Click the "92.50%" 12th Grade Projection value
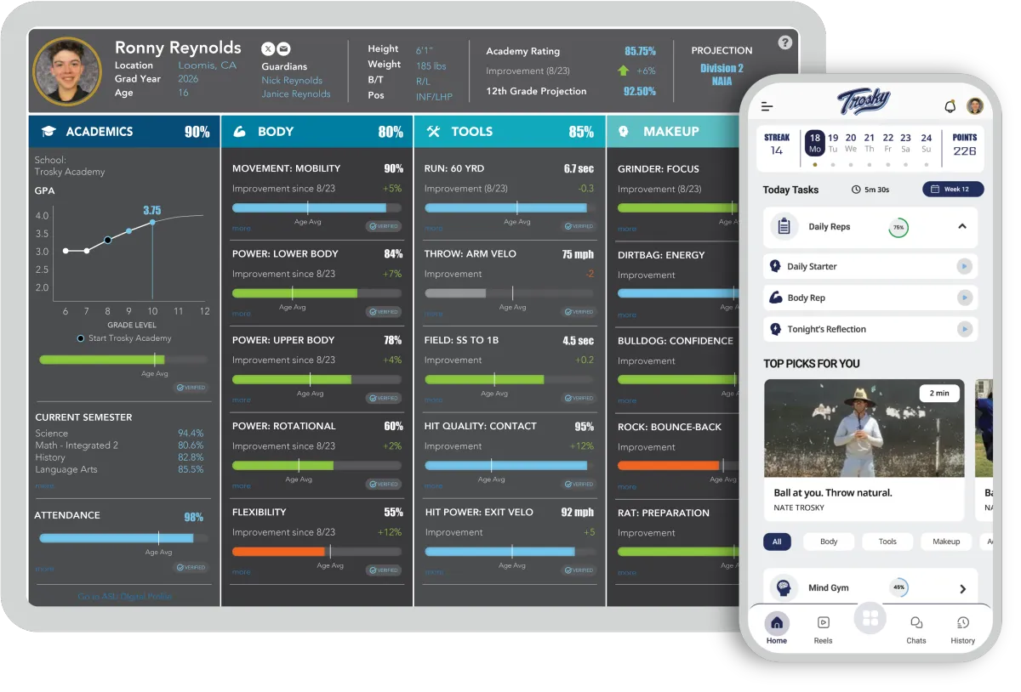Image resolution: width=1021 pixels, height=692 pixels. pyautogui.click(x=640, y=92)
